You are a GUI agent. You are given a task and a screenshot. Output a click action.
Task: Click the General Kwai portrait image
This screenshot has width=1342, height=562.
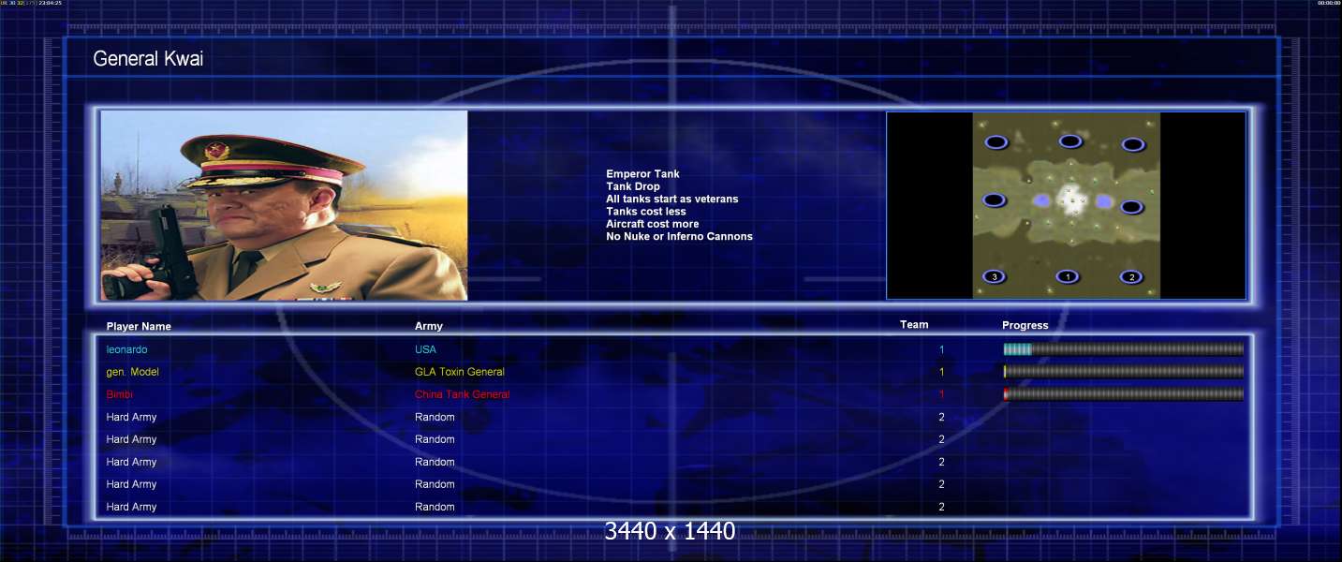284,205
